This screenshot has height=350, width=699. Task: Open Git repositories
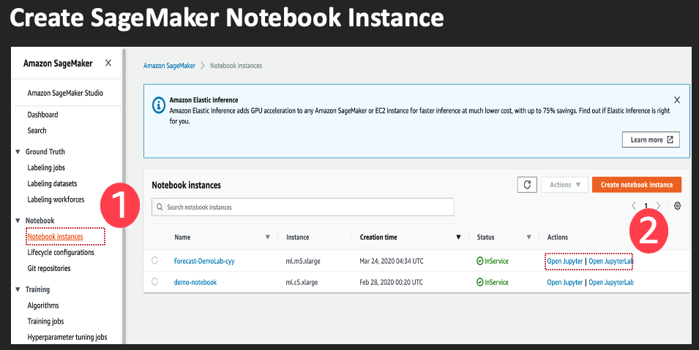point(49,268)
